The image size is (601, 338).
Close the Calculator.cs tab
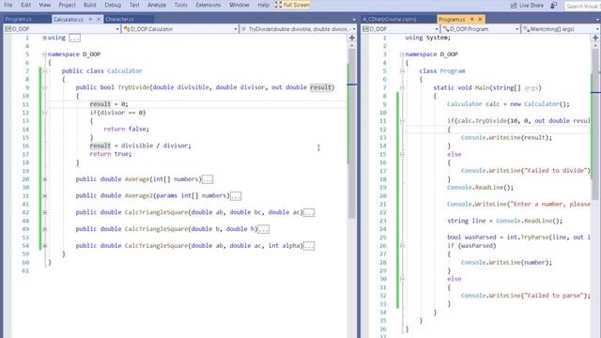coord(98,19)
